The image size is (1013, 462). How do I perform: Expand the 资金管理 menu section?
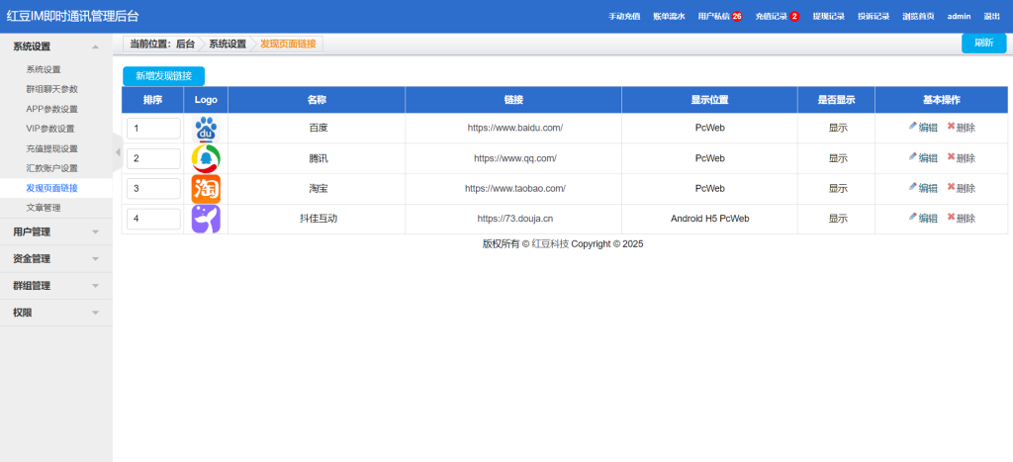coord(55,258)
